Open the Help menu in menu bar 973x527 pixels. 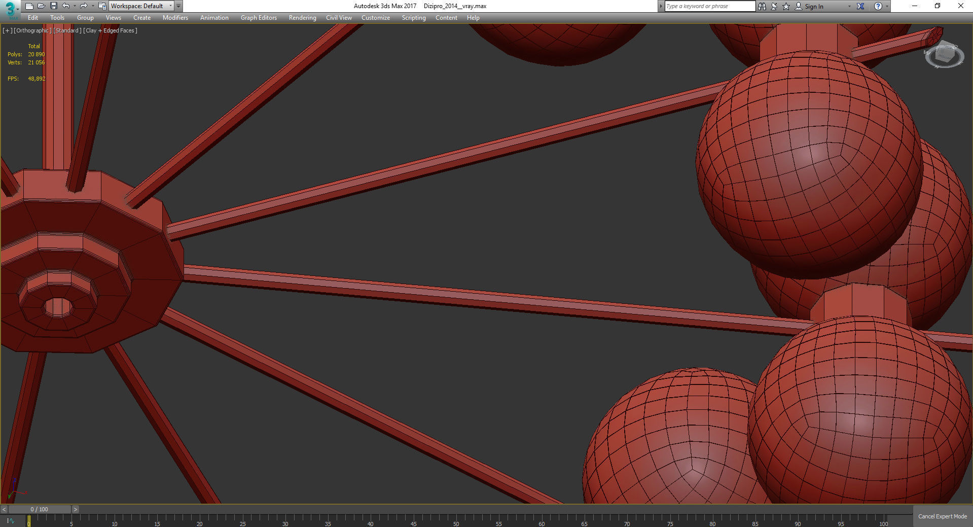click(473, 18)
